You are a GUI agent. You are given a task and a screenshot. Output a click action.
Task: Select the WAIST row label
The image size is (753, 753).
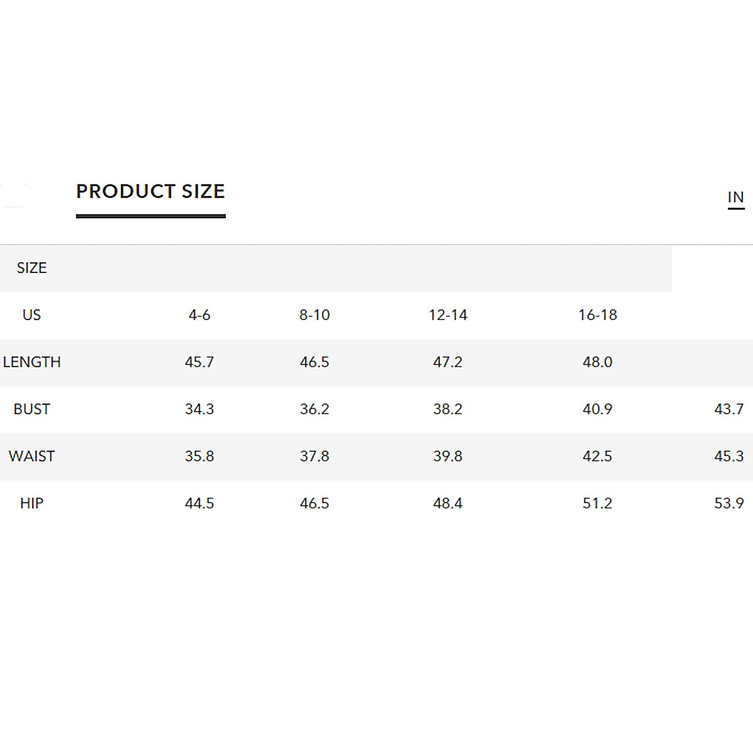(x=31, y=456)
